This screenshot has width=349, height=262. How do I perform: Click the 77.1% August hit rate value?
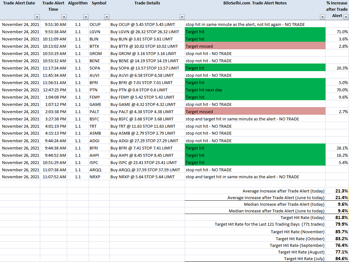pyautogui.click(x=341, y=252)
